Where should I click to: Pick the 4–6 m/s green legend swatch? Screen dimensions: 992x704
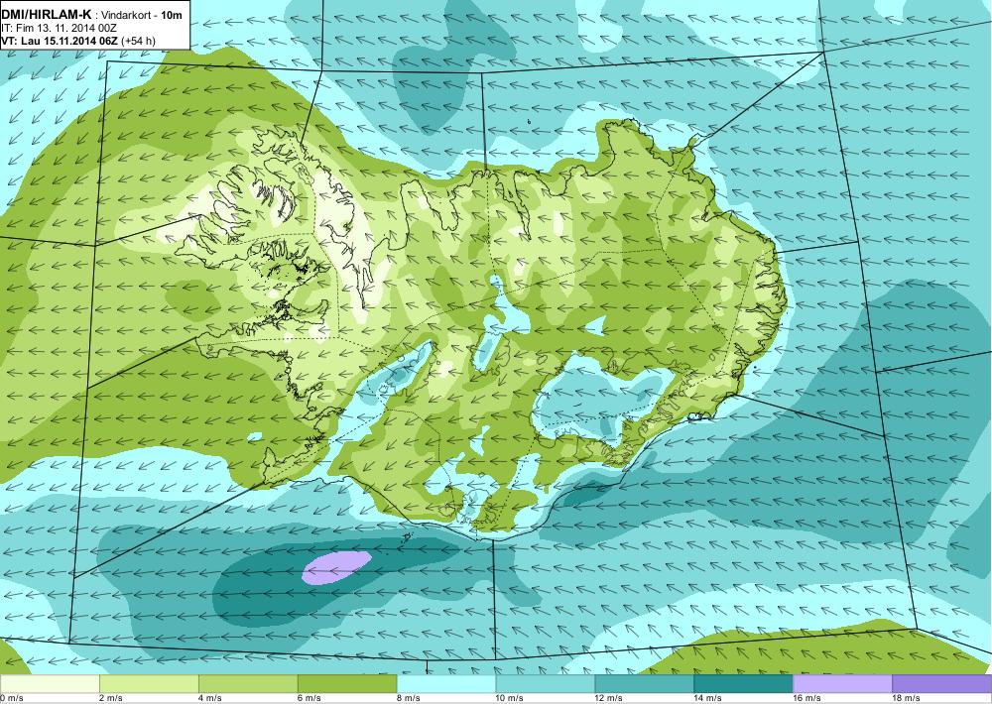pyautogui.click(x=248, y=684)
